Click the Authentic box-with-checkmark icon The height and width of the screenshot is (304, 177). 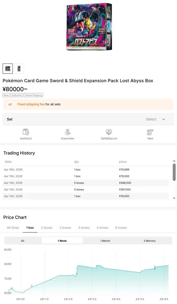(x=26, y=132)
